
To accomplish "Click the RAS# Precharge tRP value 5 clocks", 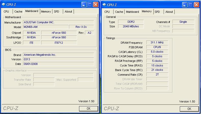I will [x=157, y=61].
